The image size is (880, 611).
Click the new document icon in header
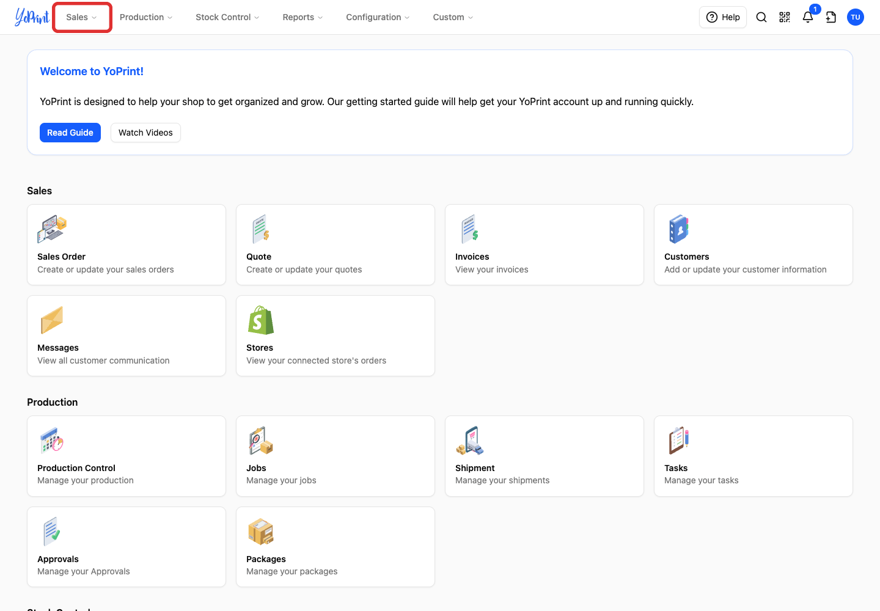tap(831, 17)
